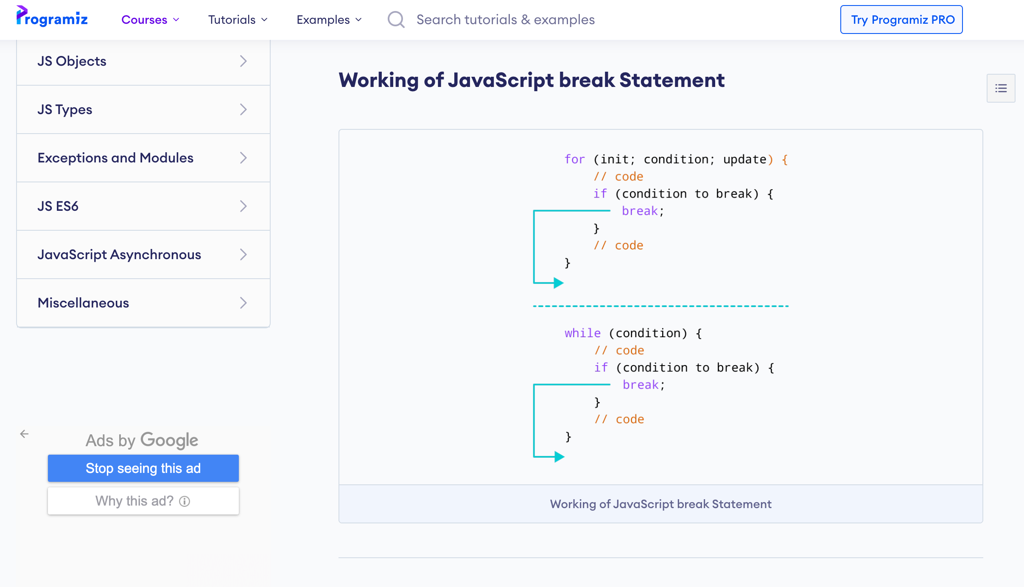Click Ads by Google label
The image size is (1024, 587).
tap(142, 440)
